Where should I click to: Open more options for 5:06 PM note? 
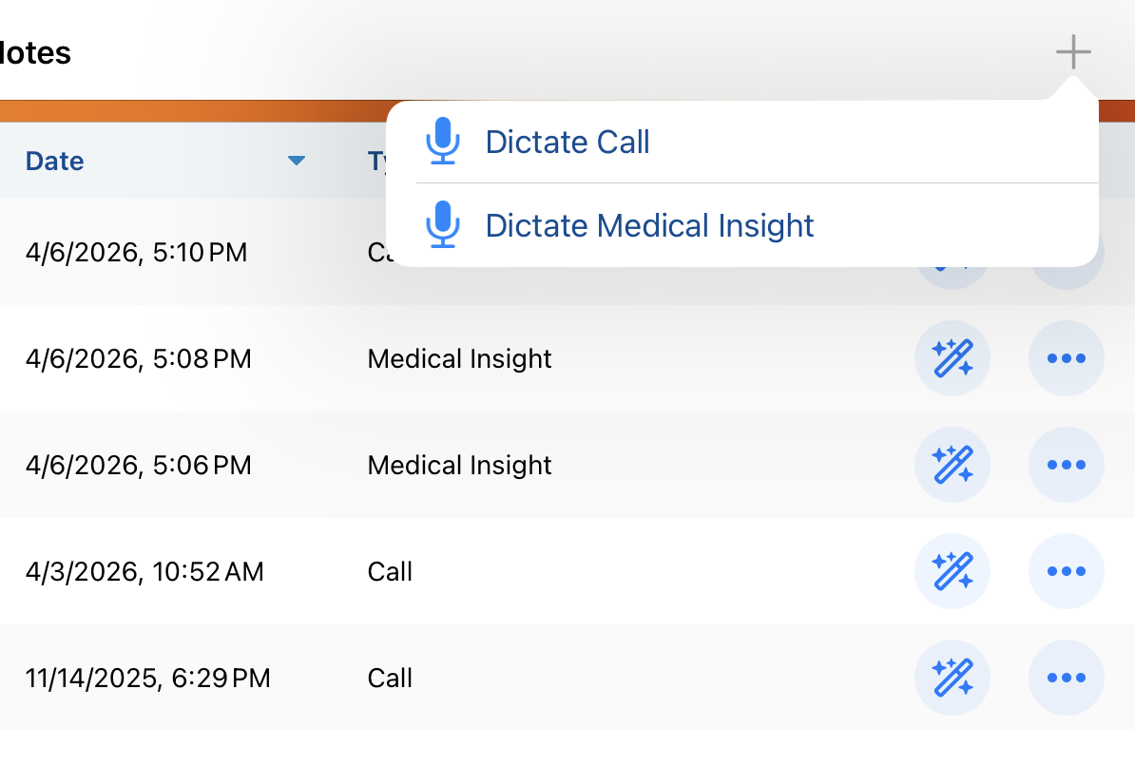pyautogui.click(x=1067, y=466)
